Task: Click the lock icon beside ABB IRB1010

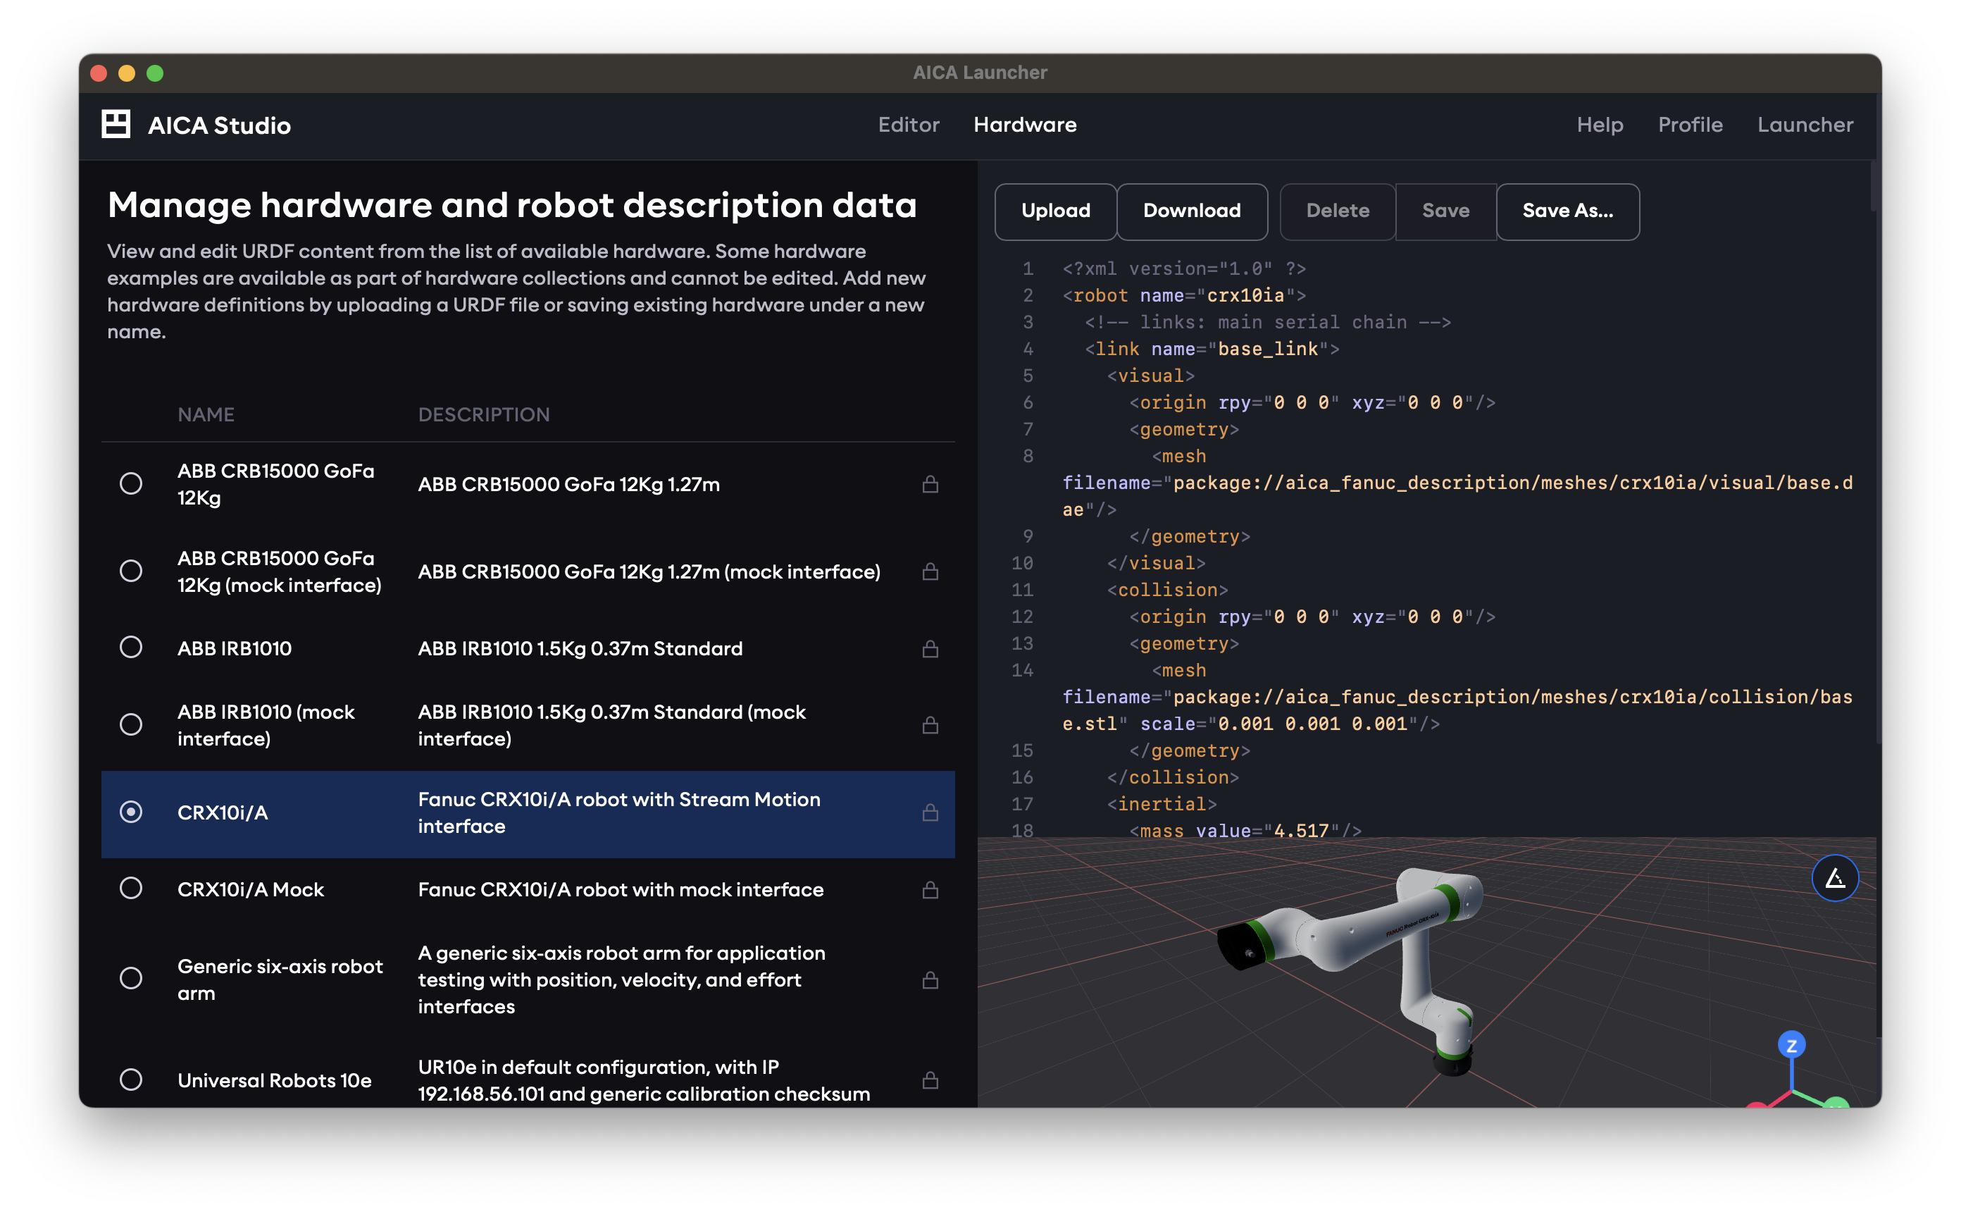Action: [930, 649]
